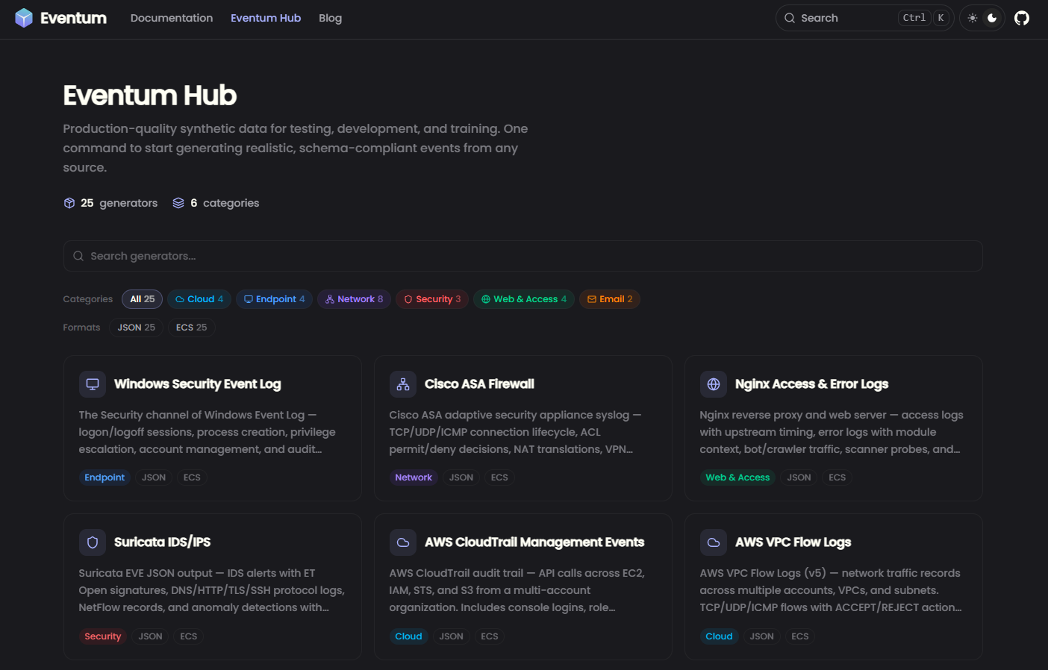
Task: Click the Search generators input field
Action: (x=523, y=255)
